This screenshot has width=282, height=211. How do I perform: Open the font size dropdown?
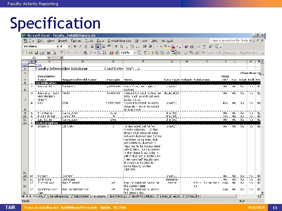[x=69, y=46]
